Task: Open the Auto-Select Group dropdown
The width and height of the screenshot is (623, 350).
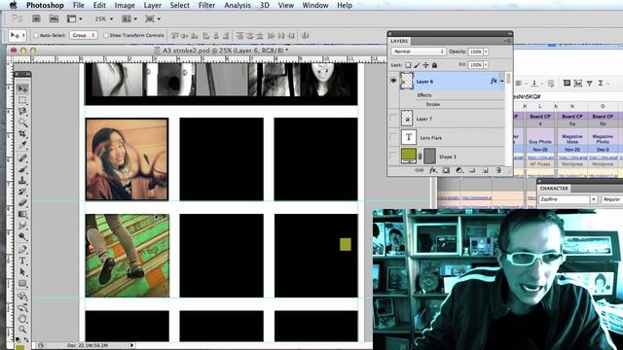Action: coord(84,35)
